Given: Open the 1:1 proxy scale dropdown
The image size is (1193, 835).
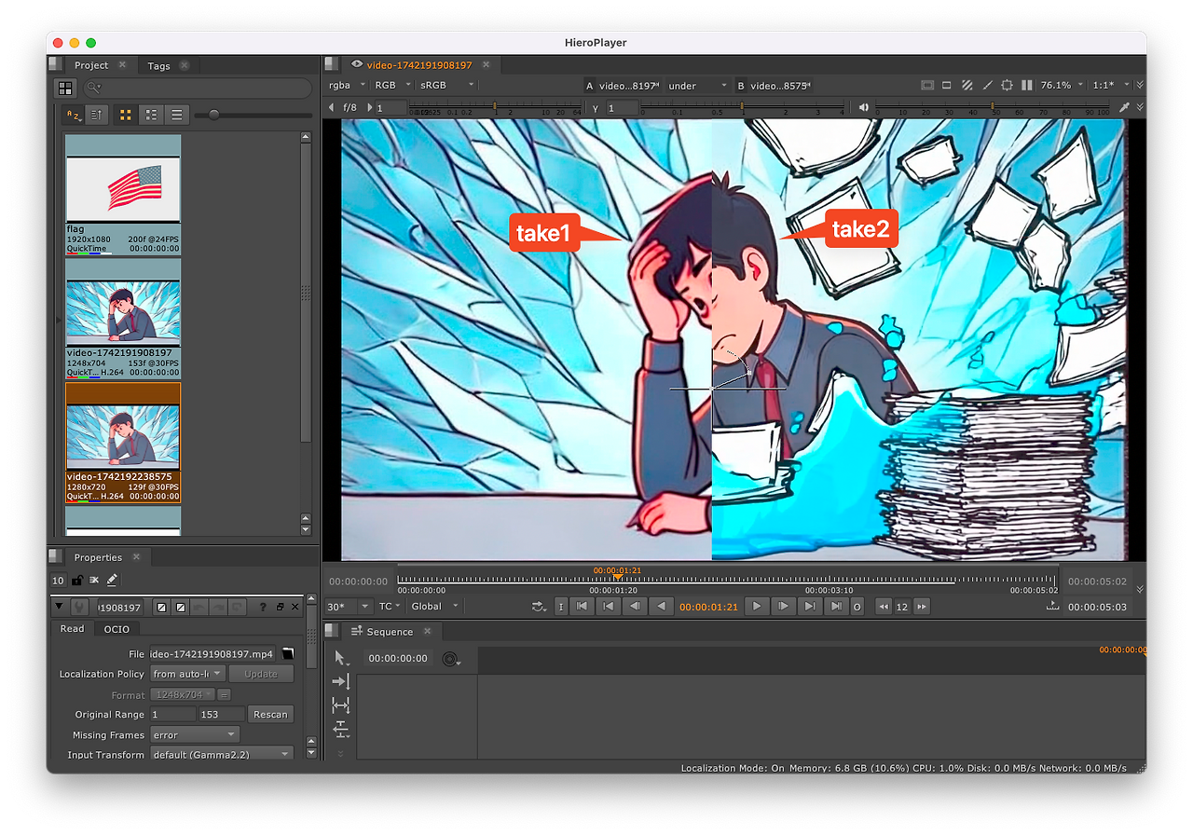Looking at the screenshot, I should pyautogui.click(x=1111, y=85).
